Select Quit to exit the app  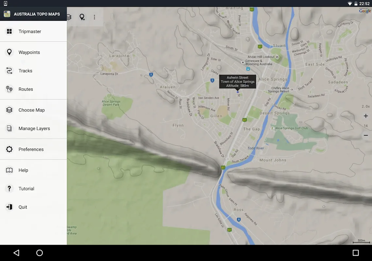(x=33, y=207)
